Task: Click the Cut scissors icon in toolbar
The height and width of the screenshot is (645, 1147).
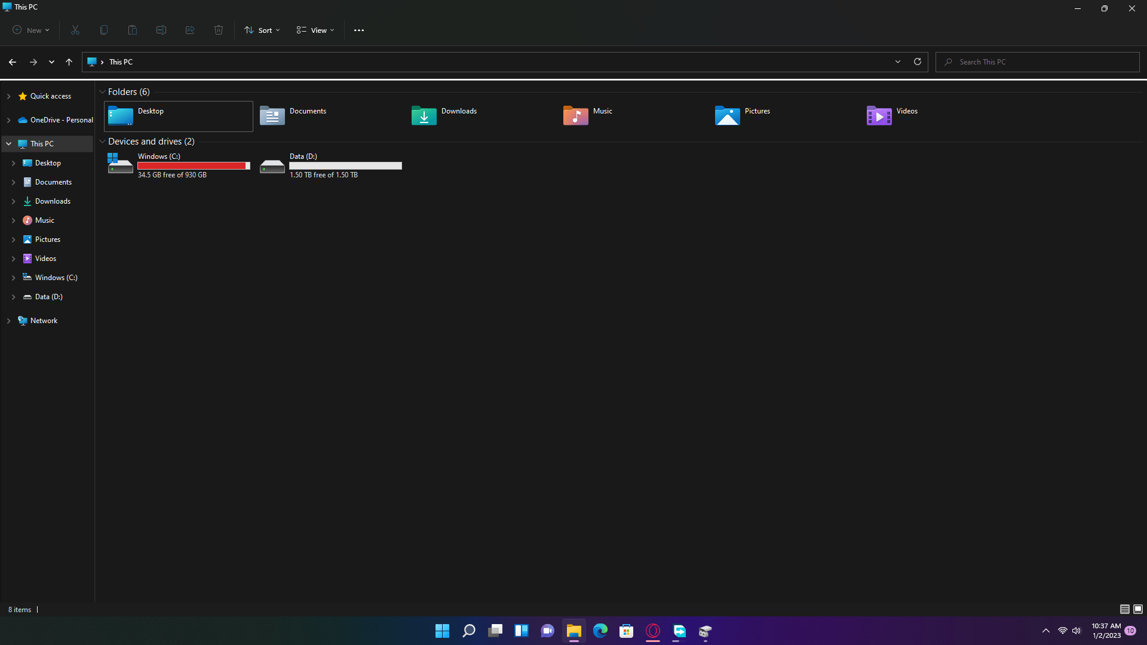Action: pyautogui.click(x=75, y=30)
